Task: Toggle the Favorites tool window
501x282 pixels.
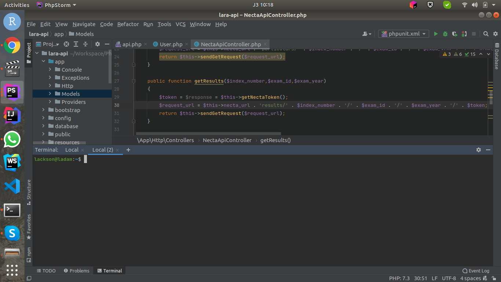Action: [x=29, y=227]
